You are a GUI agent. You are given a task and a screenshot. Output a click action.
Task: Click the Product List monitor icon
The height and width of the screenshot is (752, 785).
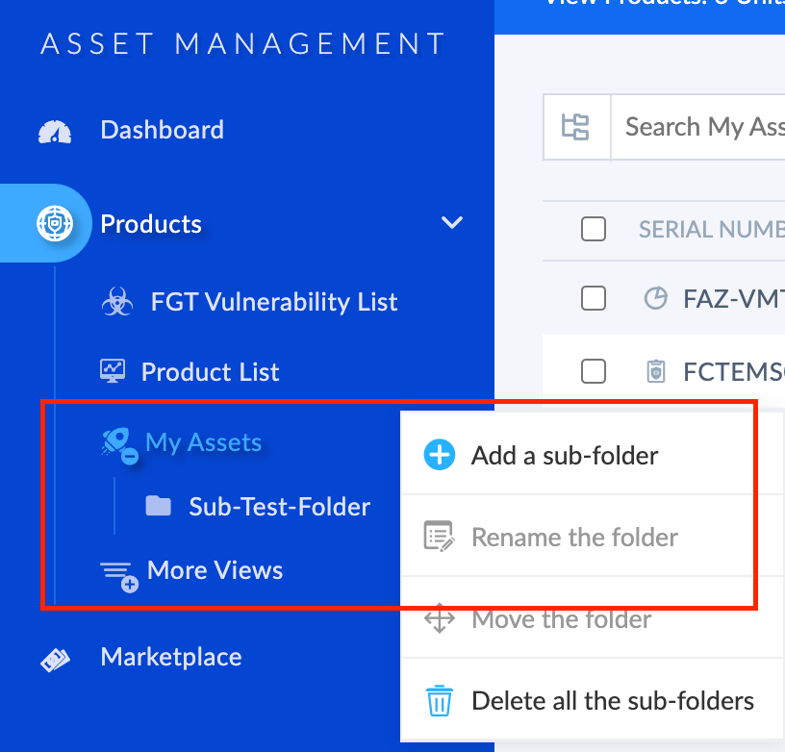coord(113,371)
